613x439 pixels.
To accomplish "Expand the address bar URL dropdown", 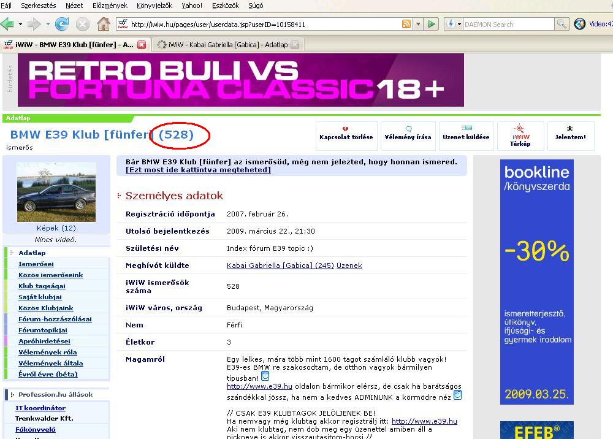I will click(x=418, y=25).
